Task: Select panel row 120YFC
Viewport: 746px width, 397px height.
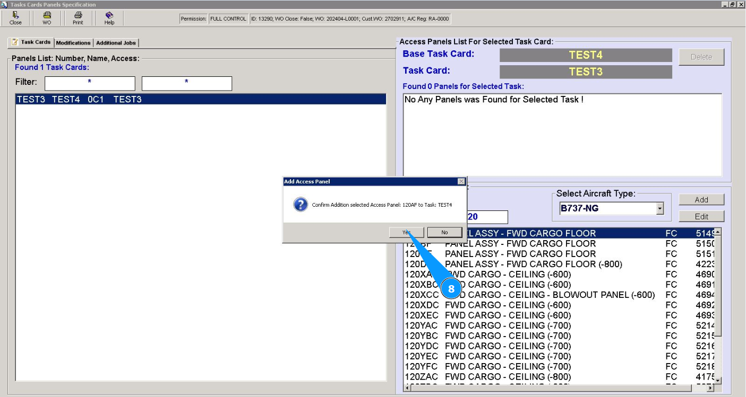Action: click(559, 366)
